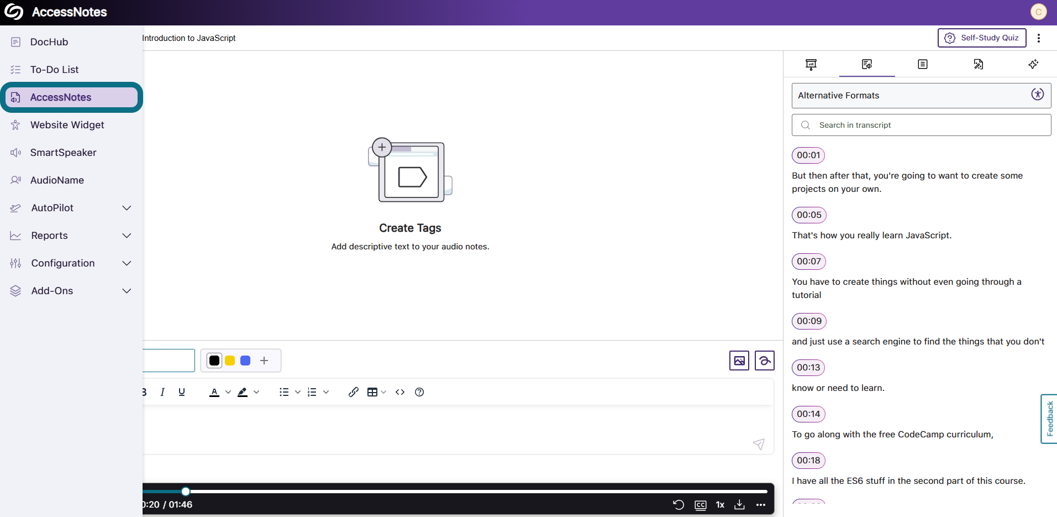
Task: Select the yellow color swatch
Action: click(230, 361)
